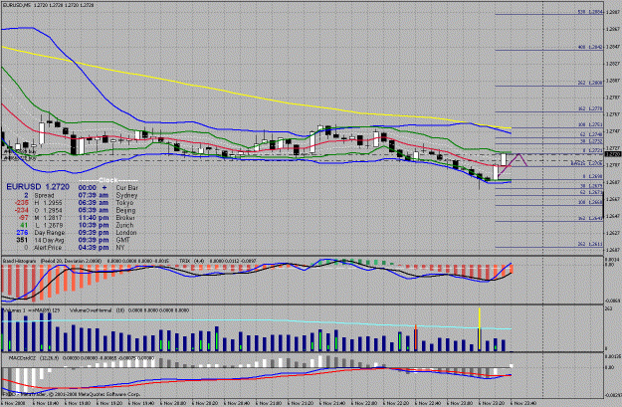Click the Bband Histogram indicator label

pos(52,261)
